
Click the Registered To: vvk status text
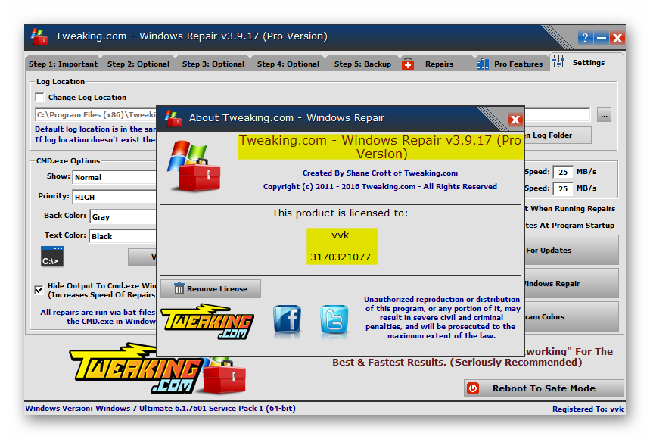[588, 409]
